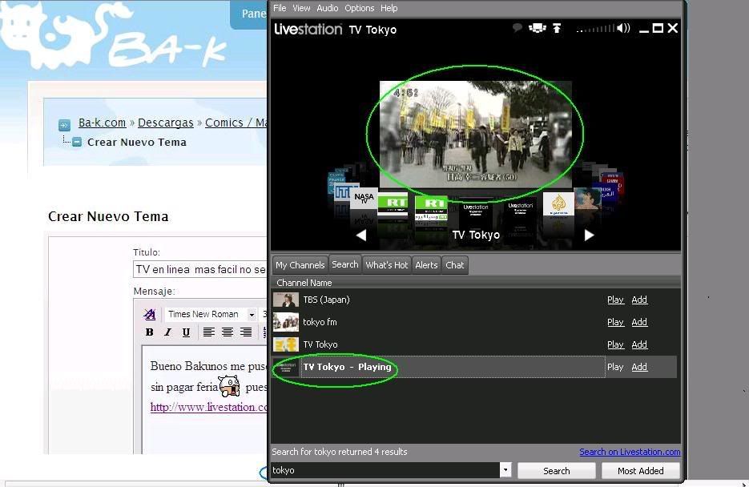The image size is (749, 487).
Task: Expand the search history dropdown arrow
Action: [x=505, y=470]
